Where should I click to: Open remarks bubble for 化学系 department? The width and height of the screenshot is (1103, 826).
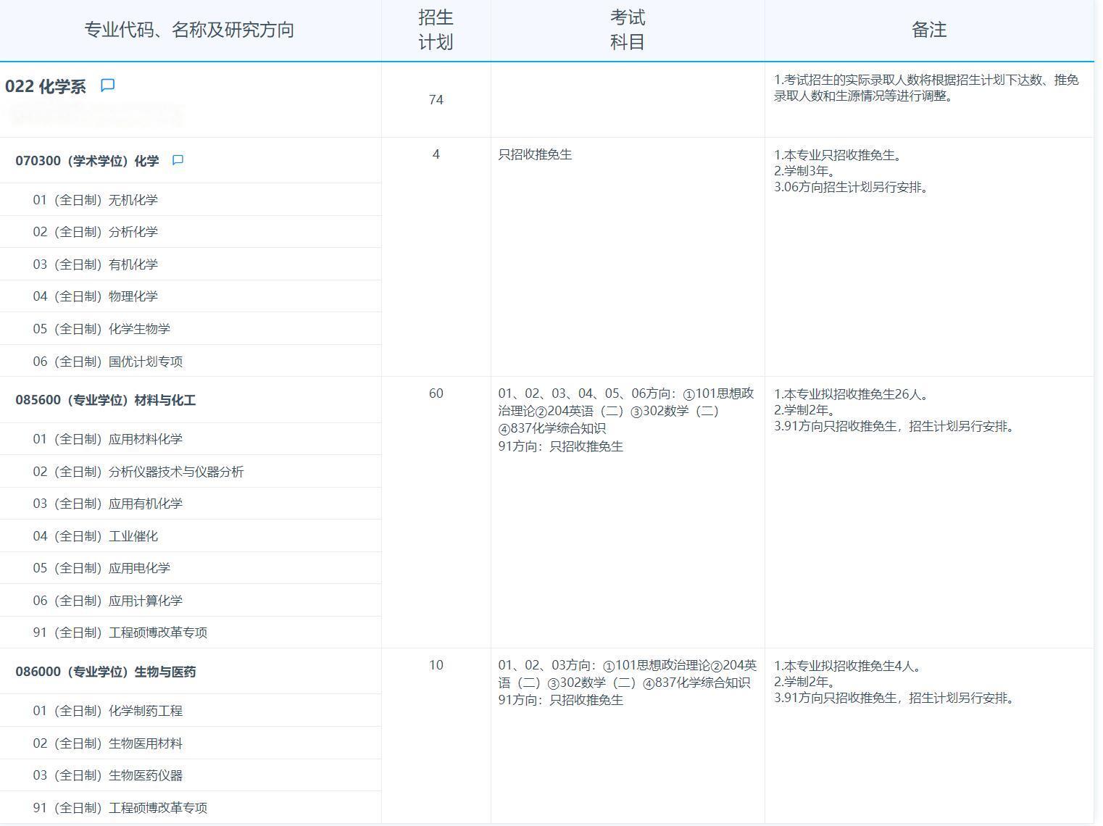pos(107,85)
